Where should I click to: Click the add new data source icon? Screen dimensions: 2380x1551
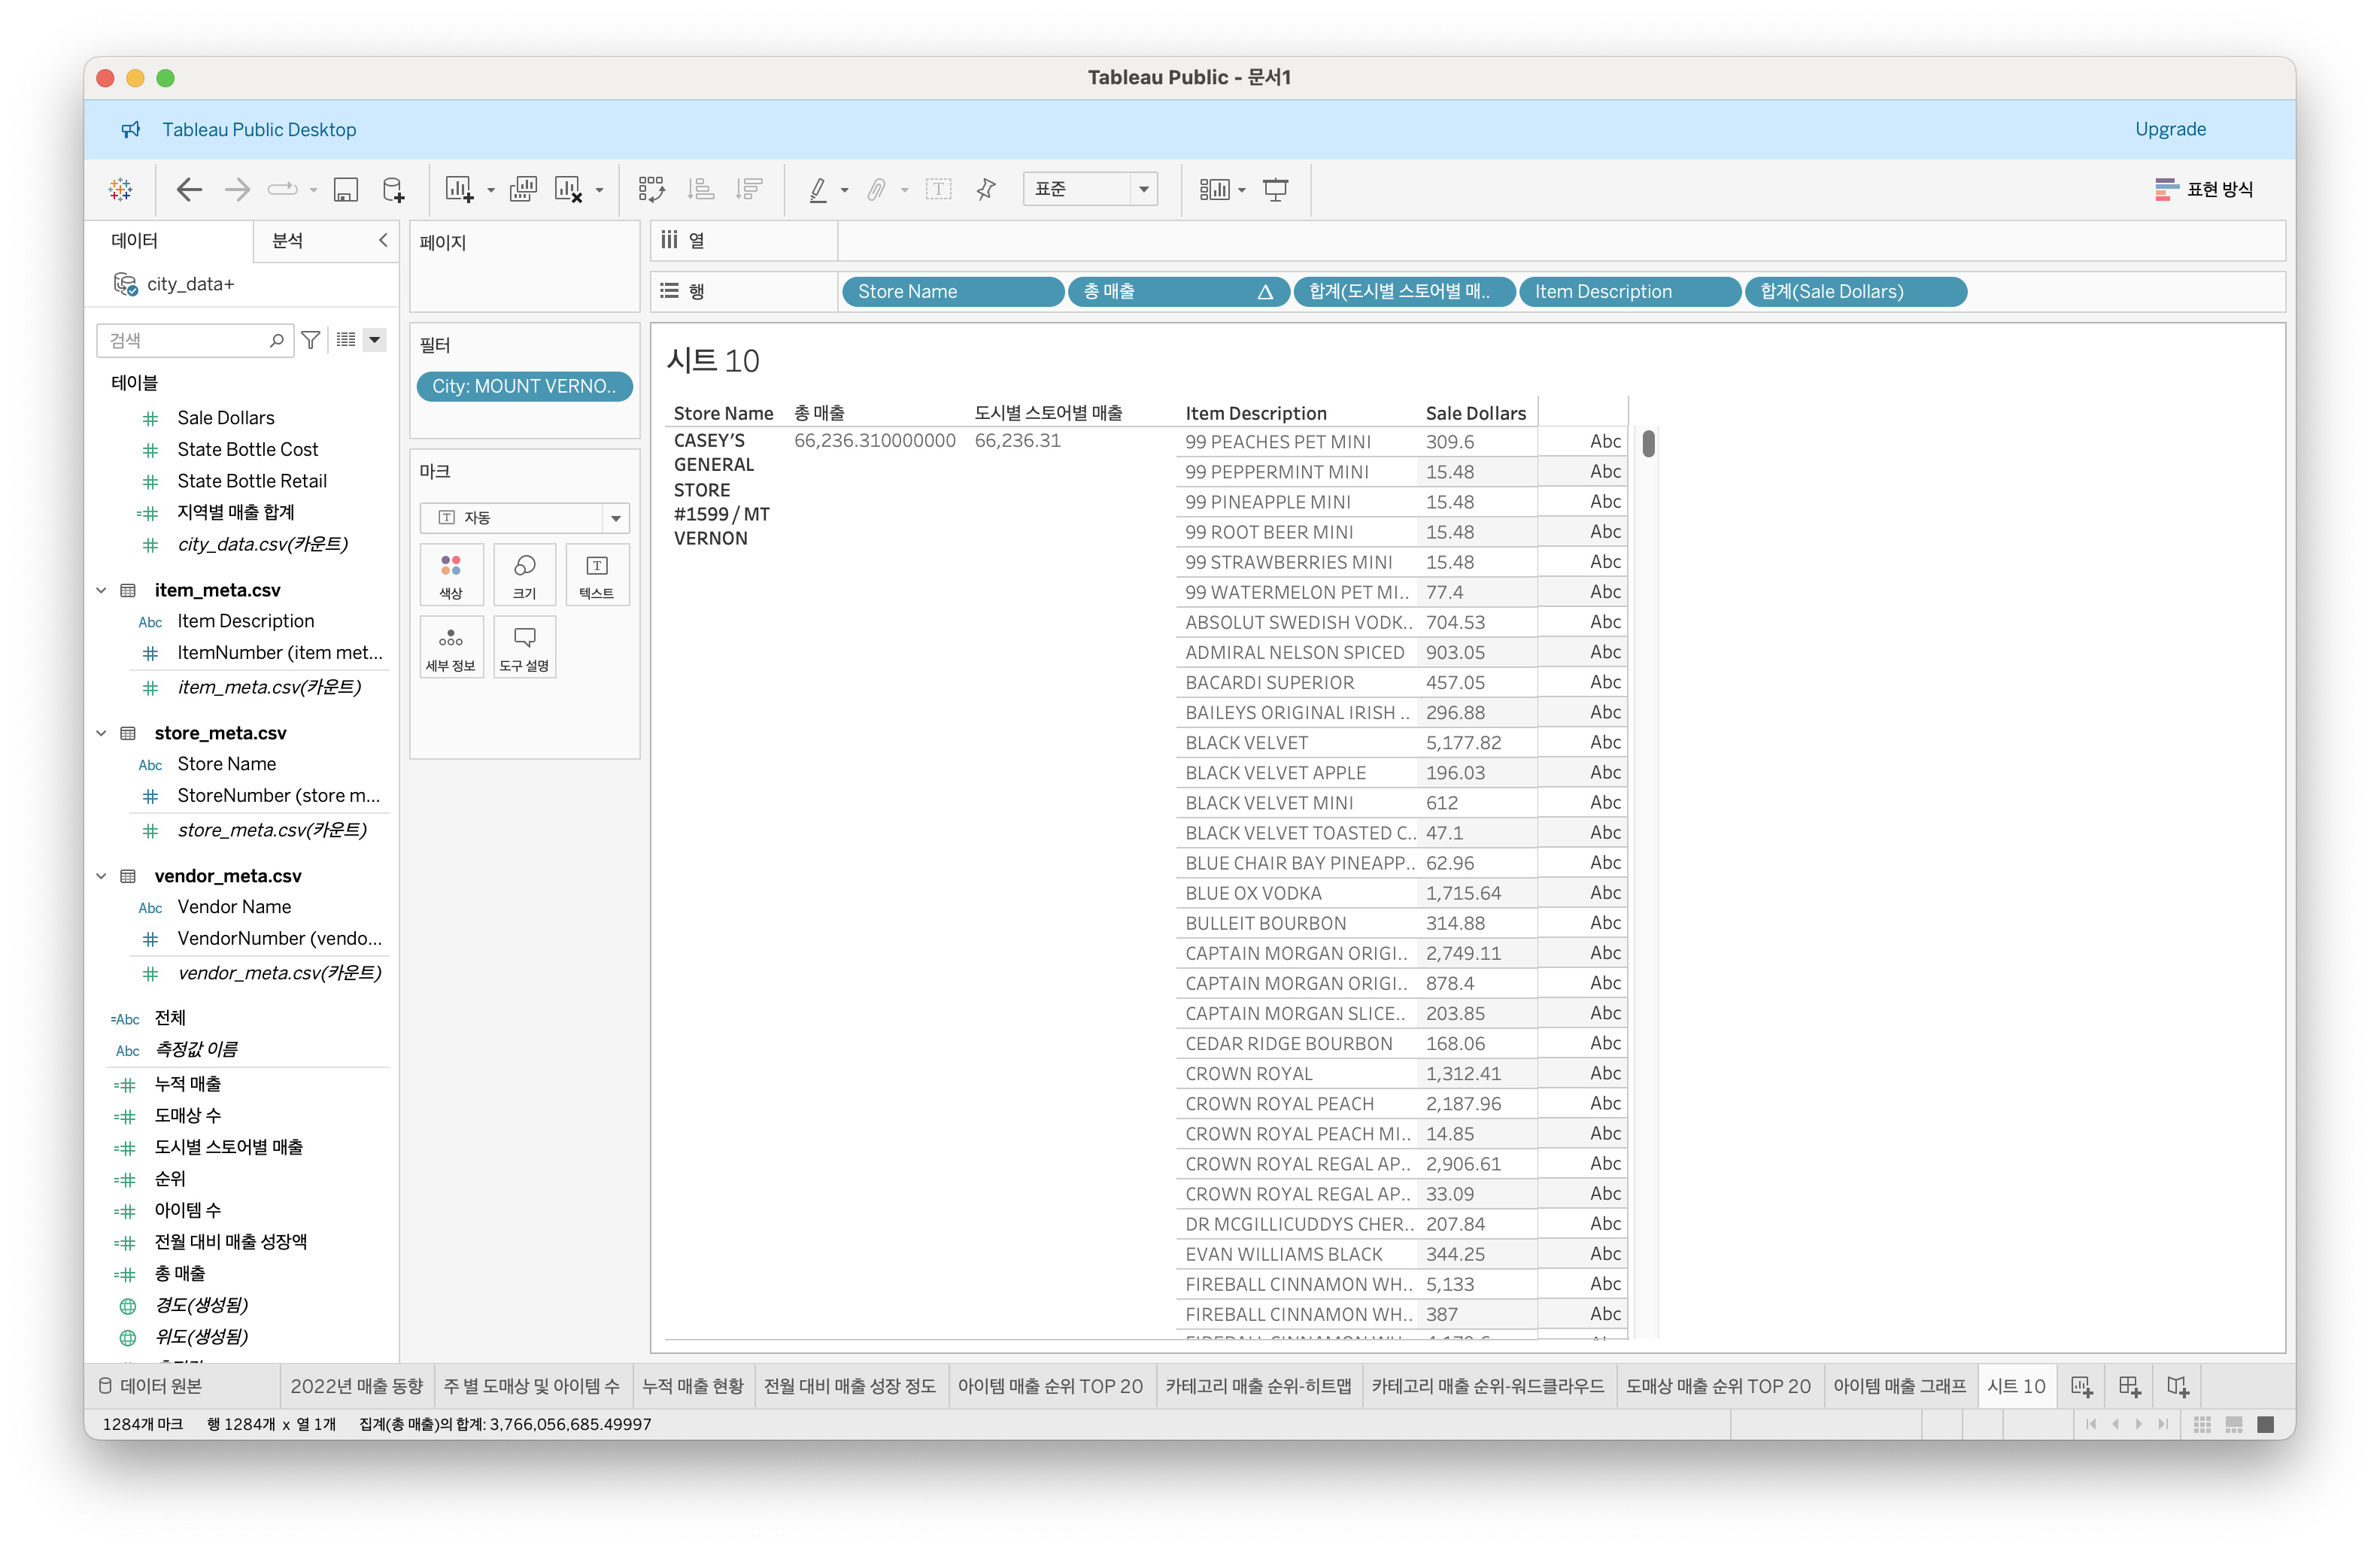[x=394, y=189]
